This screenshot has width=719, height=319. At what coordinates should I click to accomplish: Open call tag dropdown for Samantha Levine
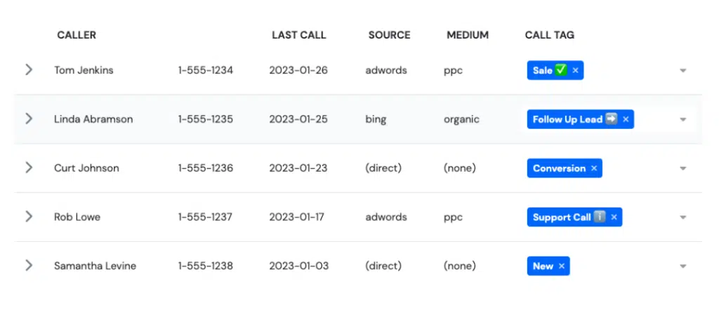click(682, 266)
